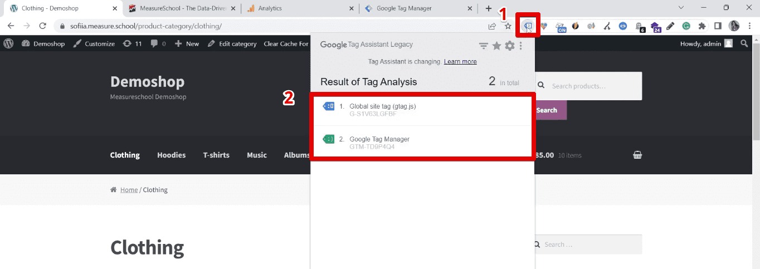760x269 pixels.
Task: Click the graduation cap extension with 24 badge
Action: pos(655,26)
